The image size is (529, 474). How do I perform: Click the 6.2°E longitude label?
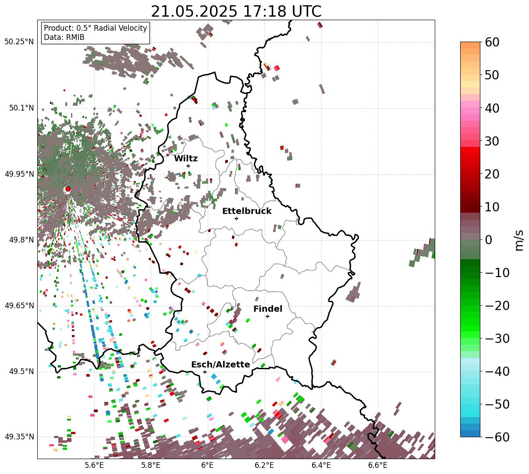pos(264,465)
